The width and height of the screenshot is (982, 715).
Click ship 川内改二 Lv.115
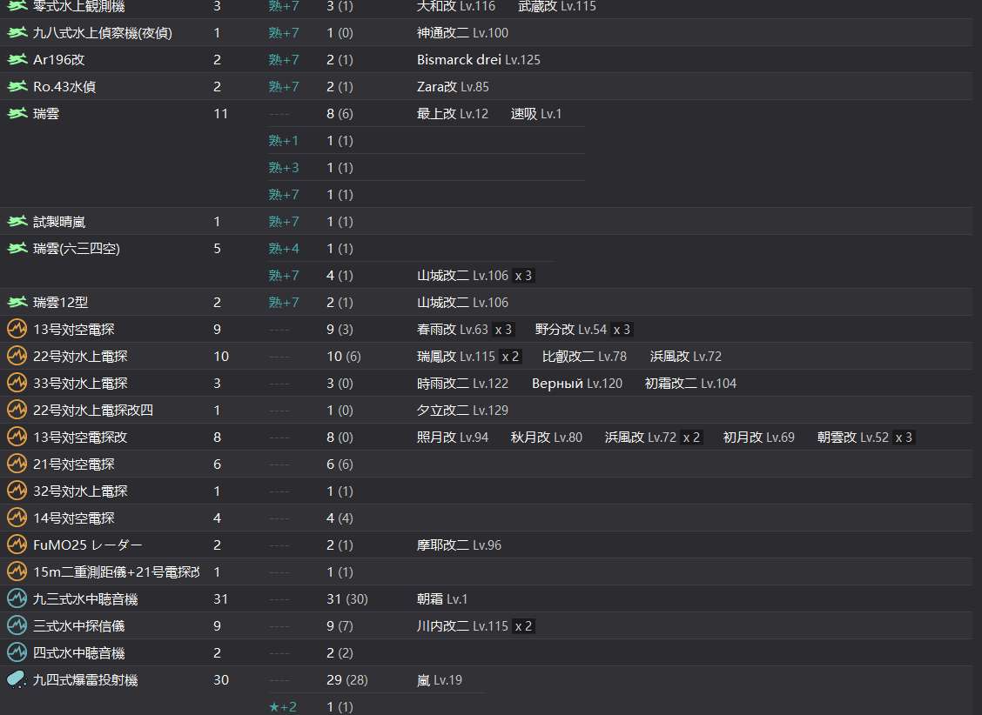click(x=463, y=625)
